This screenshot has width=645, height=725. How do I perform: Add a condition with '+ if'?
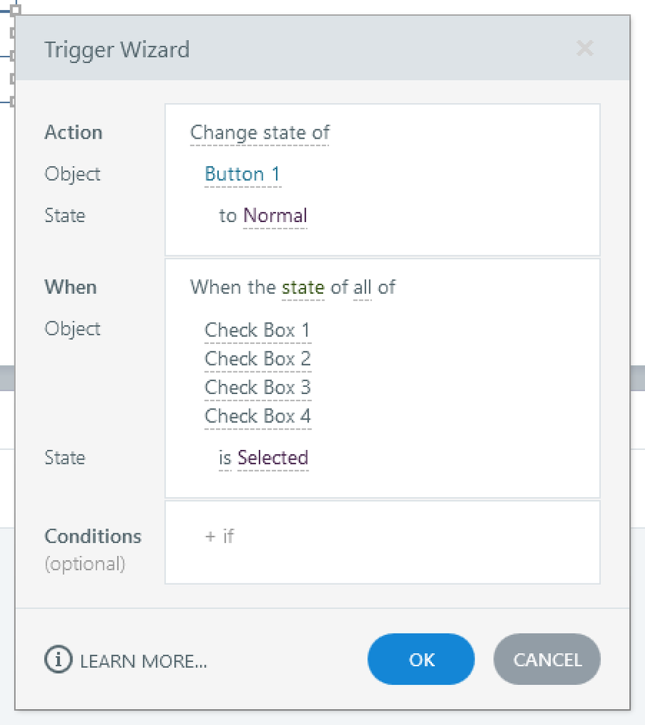[220, 536]
